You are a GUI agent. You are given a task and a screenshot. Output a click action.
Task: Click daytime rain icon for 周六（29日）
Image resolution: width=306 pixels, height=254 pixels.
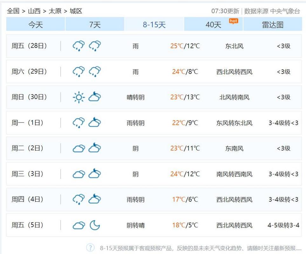(79, 71)
